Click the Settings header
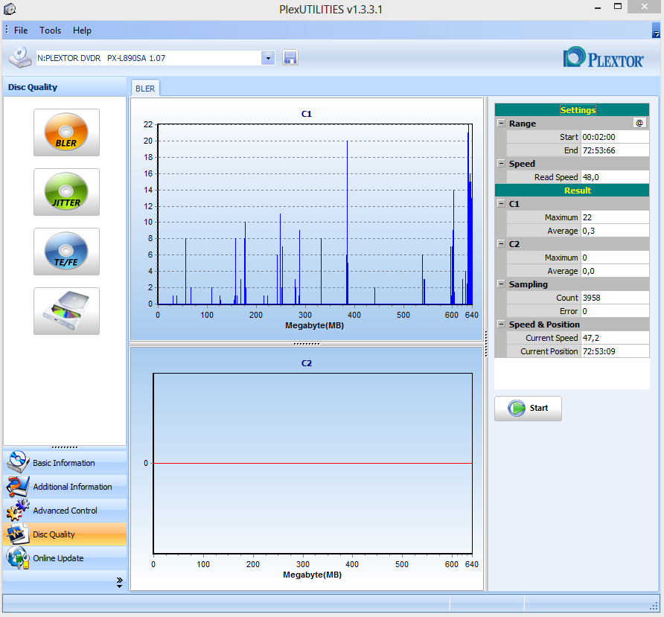Screen dimensions: 664x617 pyautogui.click(x=572, y=110)
